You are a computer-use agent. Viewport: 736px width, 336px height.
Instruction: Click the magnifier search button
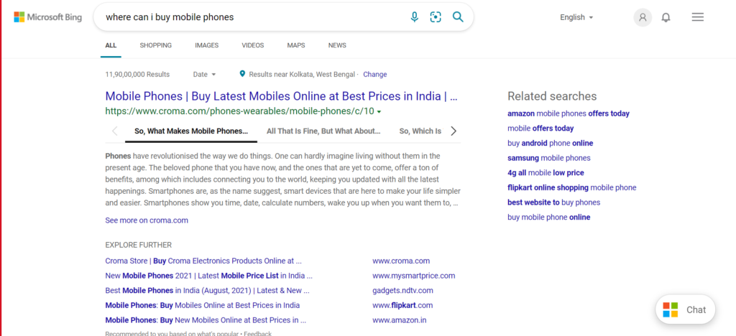(458, 17)
